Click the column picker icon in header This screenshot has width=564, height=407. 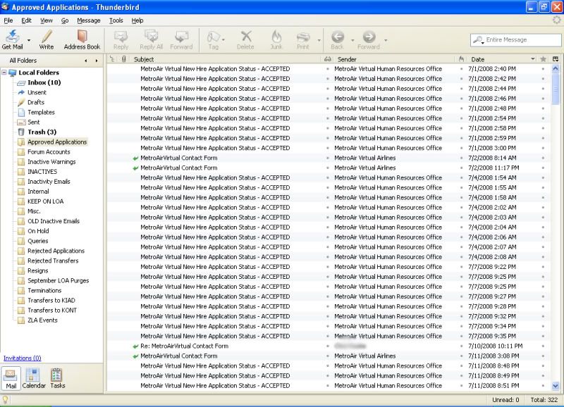pos(556,60)
